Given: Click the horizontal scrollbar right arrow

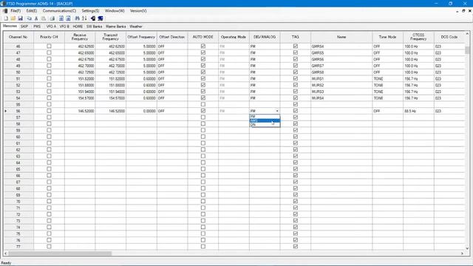Looking at the screenshot, I should tap(462, 253).
